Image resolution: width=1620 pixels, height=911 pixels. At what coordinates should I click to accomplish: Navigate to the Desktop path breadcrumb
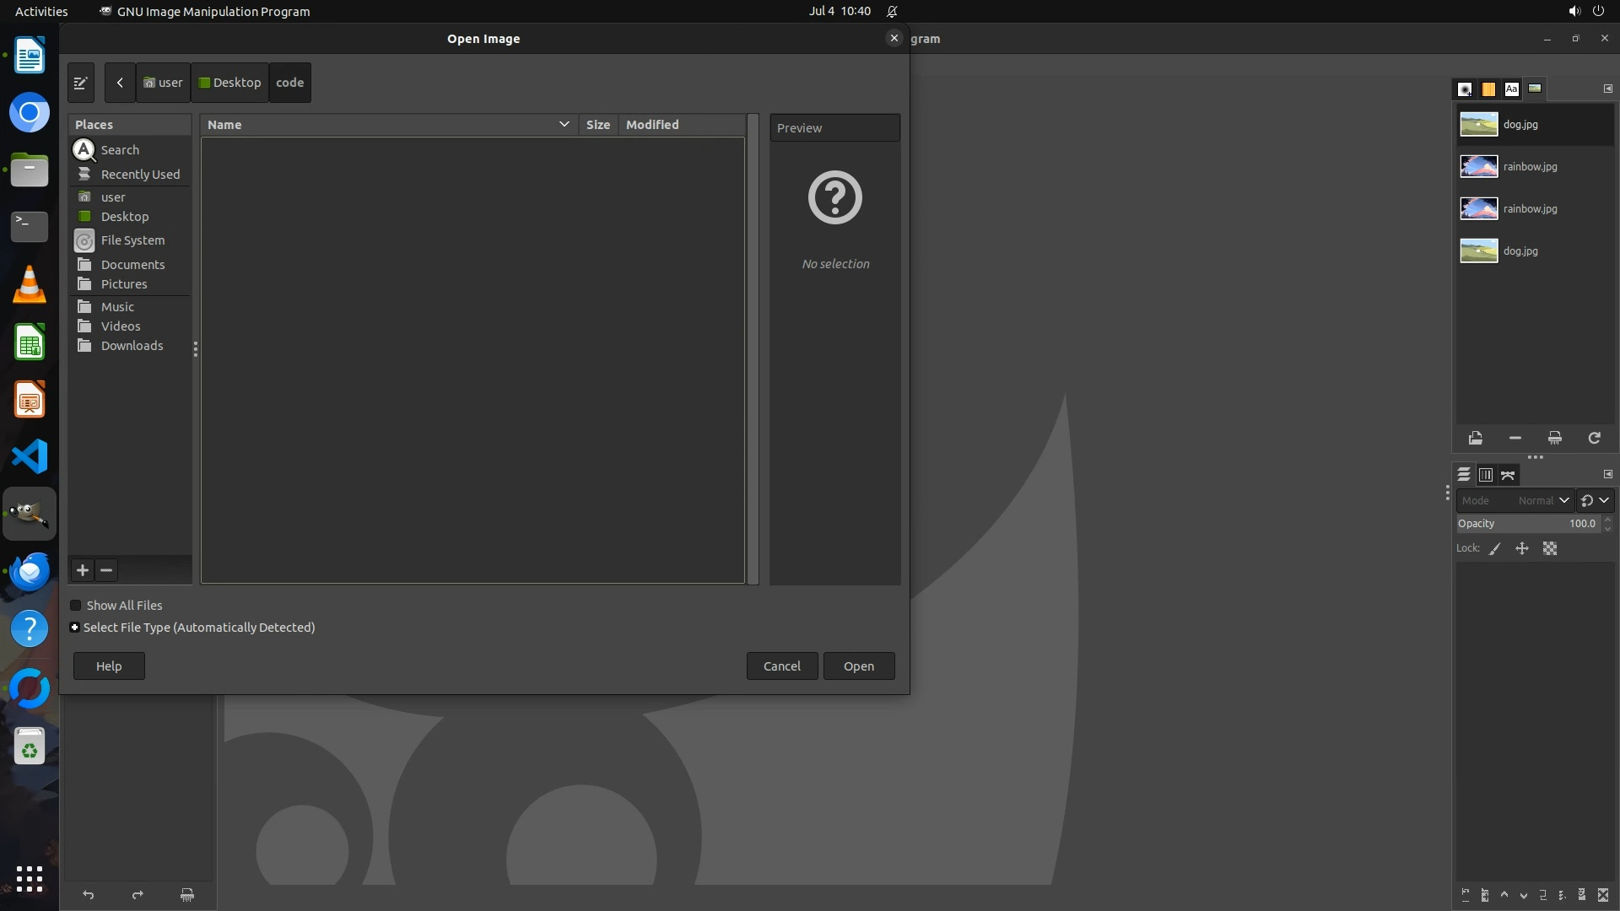(x=229, y=83)
